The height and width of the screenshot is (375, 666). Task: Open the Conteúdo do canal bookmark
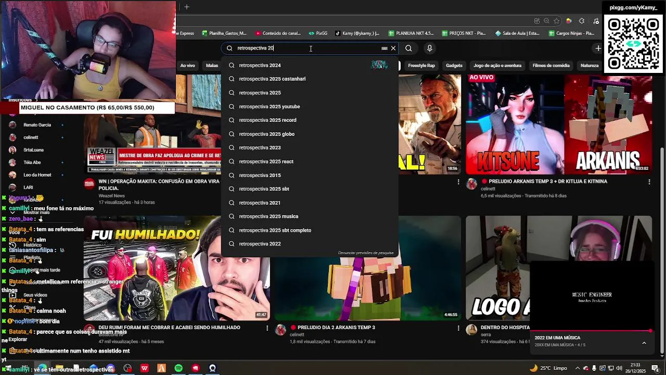(278, 33)
